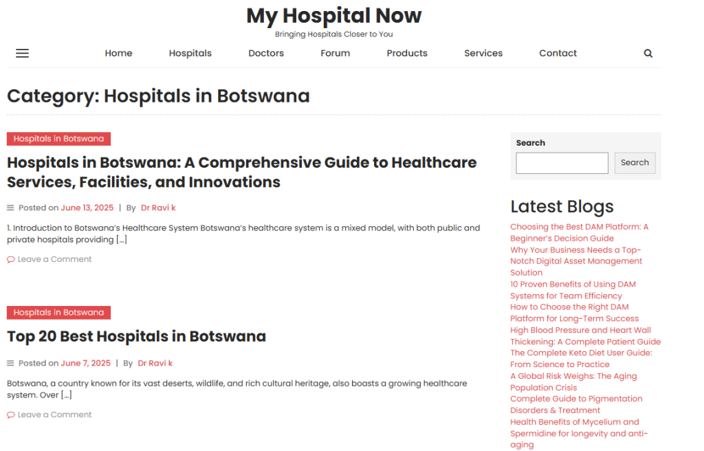Select red Hospitals in Botswana tag on second post
The height and width of the screenshot is (451, 704).
(59, 313)
